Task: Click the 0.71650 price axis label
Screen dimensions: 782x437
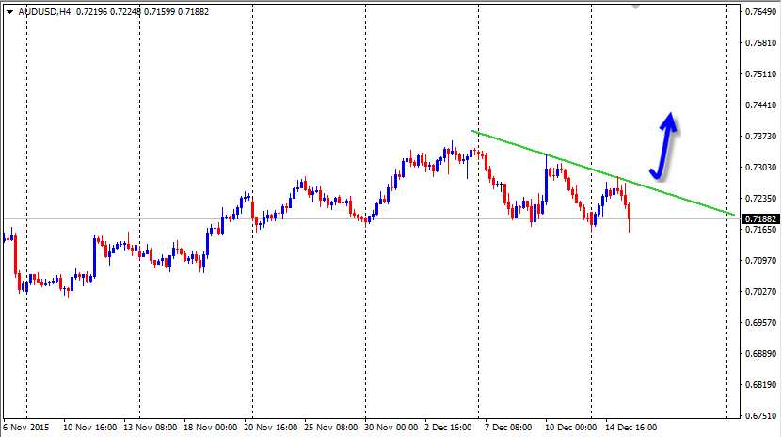Action: pyautogui.click(x=760, y=230)
